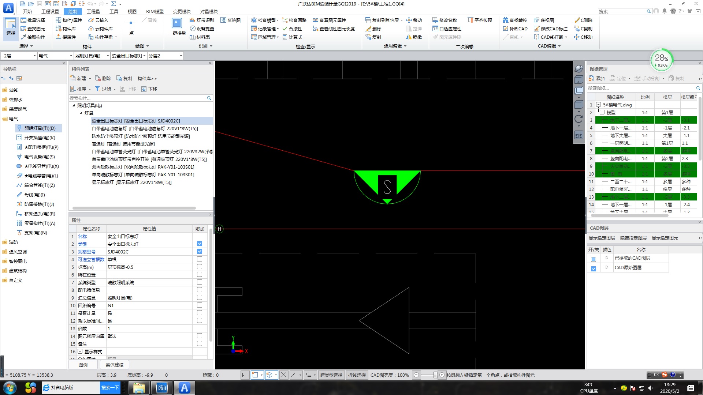Click the 一键提量 button
The height and width of the screenshot is (395, 703).
click(x=177, y=27)
